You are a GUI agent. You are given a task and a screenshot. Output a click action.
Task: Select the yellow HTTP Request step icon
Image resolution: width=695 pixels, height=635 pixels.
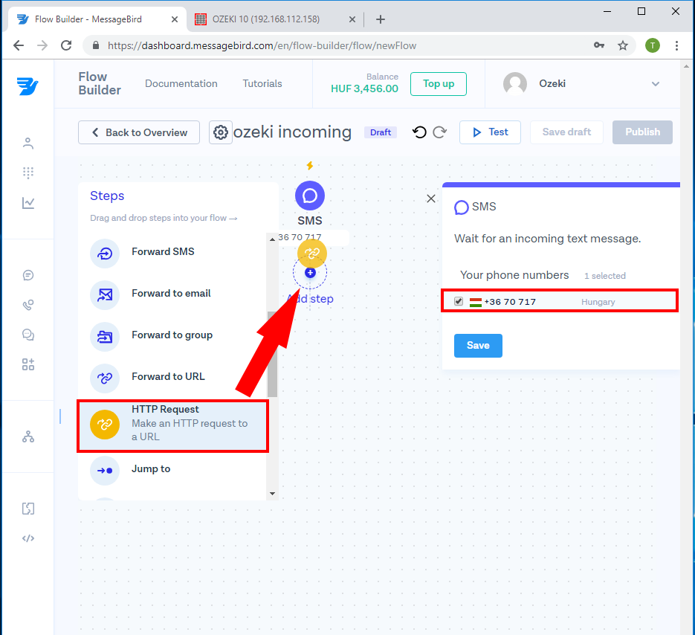105,425
